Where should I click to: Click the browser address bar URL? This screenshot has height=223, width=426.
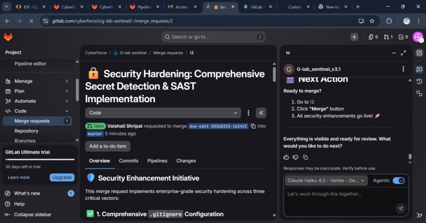tap(112, 21)
